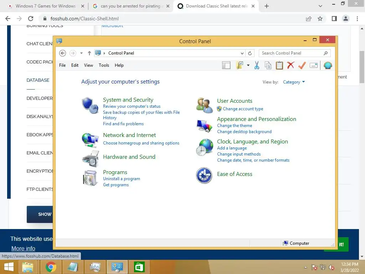365x274 pixels.
Task: Click the Hardware and Sound printer icon
Action: (90, 159)
